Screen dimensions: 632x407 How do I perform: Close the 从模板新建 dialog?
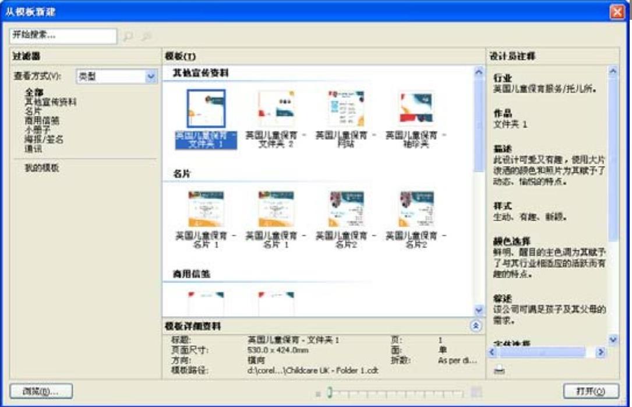(x=617, y=12)
